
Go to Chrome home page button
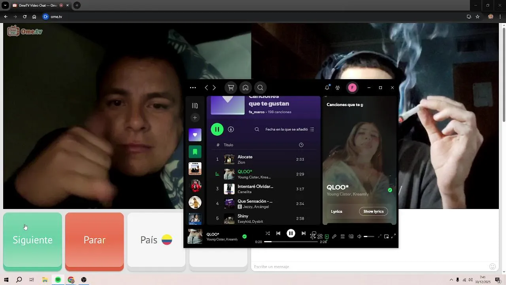click(34, 17)
